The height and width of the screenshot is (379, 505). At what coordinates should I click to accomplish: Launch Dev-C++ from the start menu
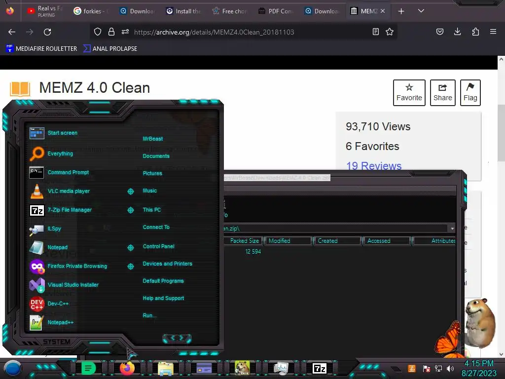coord(49,303)
